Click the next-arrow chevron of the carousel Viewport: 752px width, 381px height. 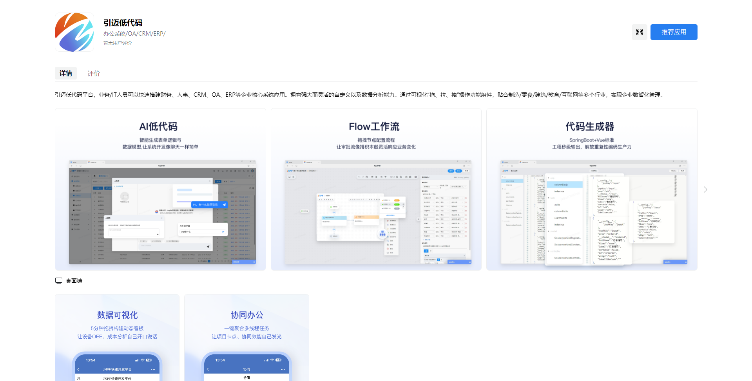[x=705, y=190]
